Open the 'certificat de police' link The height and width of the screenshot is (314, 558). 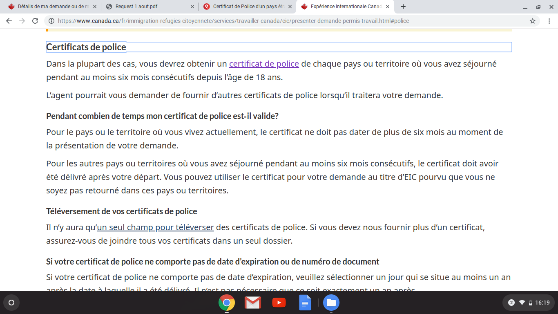[264, 64]
